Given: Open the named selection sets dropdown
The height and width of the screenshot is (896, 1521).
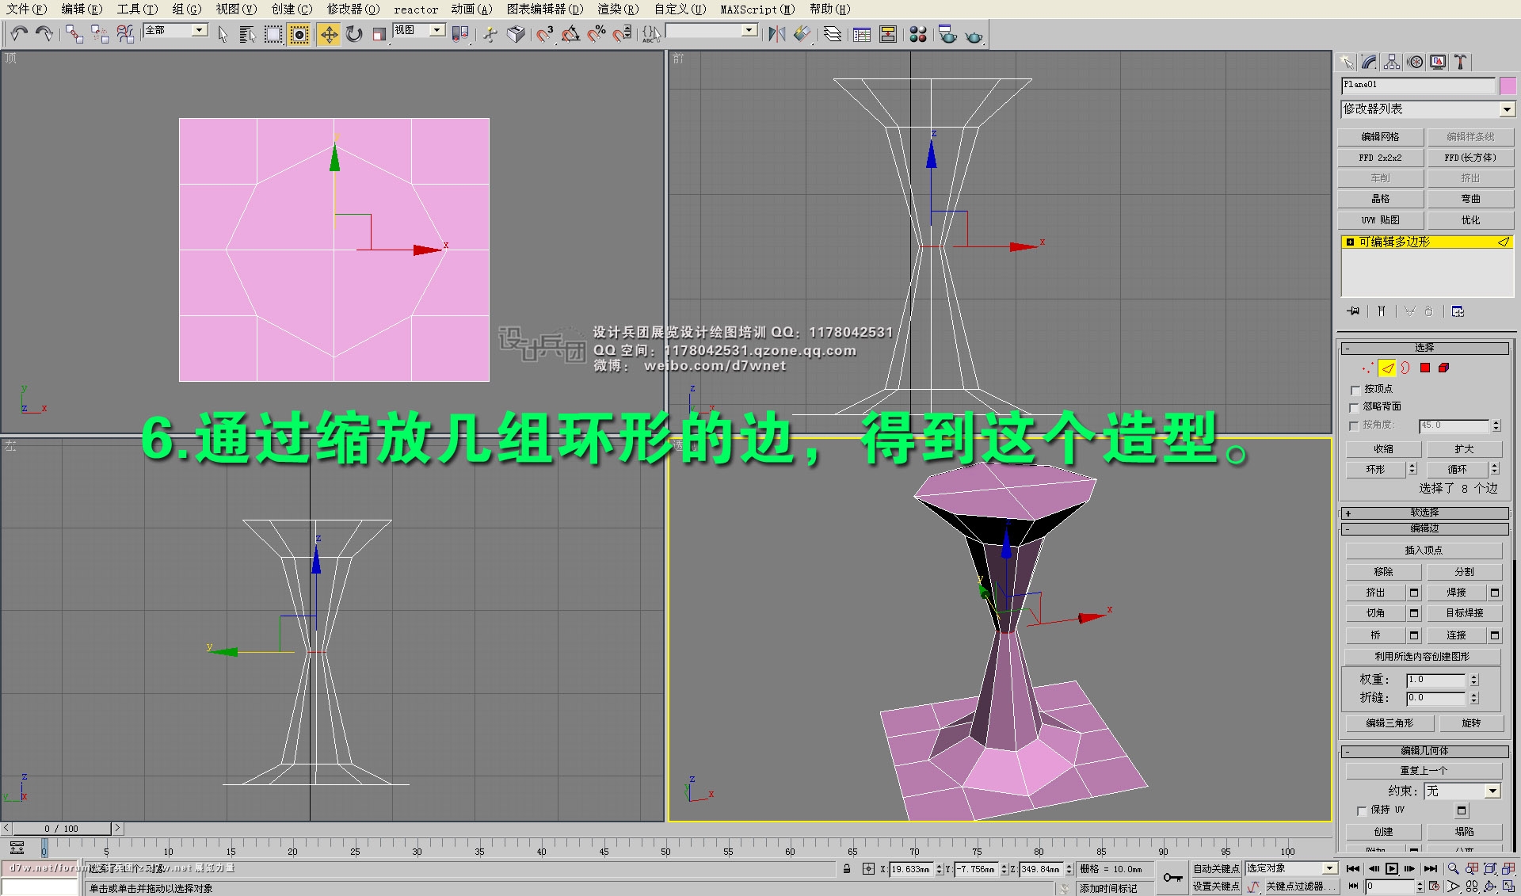Looking at the screenshot, I should point(711,30).
